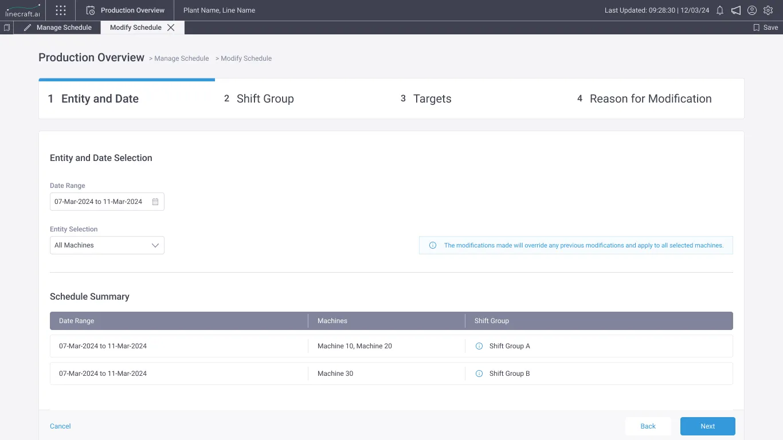
Task: Click the date range in the Machine 30 row
Action: click(x=103, y=374)
